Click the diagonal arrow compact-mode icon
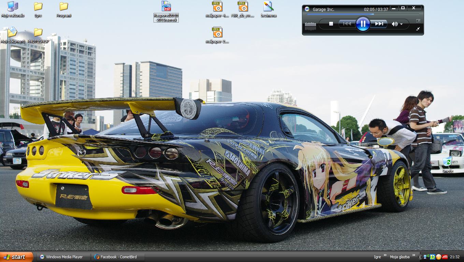The width and height of the screenshot is (464, 262). click(418, 29)
